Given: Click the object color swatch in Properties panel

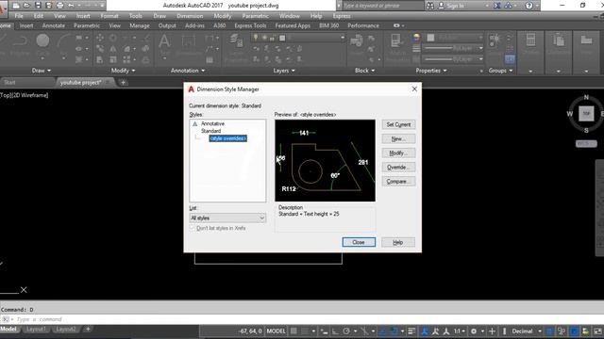Looking at the screenshot, I should click(430, 38).
